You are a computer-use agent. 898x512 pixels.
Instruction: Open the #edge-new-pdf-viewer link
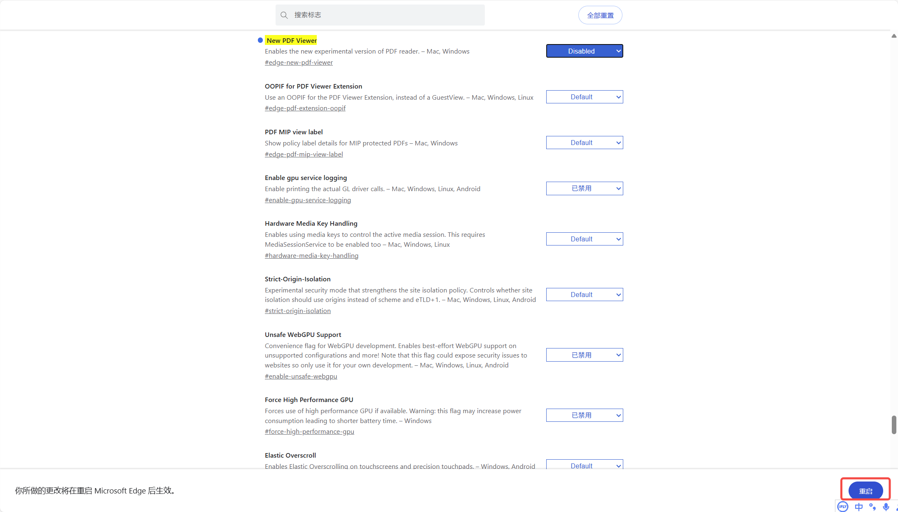click(299, 63)
